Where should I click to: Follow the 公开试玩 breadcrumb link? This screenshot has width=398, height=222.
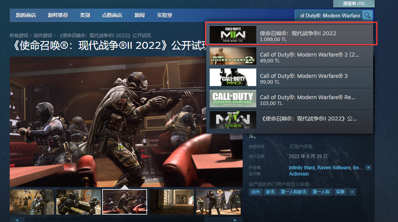click(105, 35)
